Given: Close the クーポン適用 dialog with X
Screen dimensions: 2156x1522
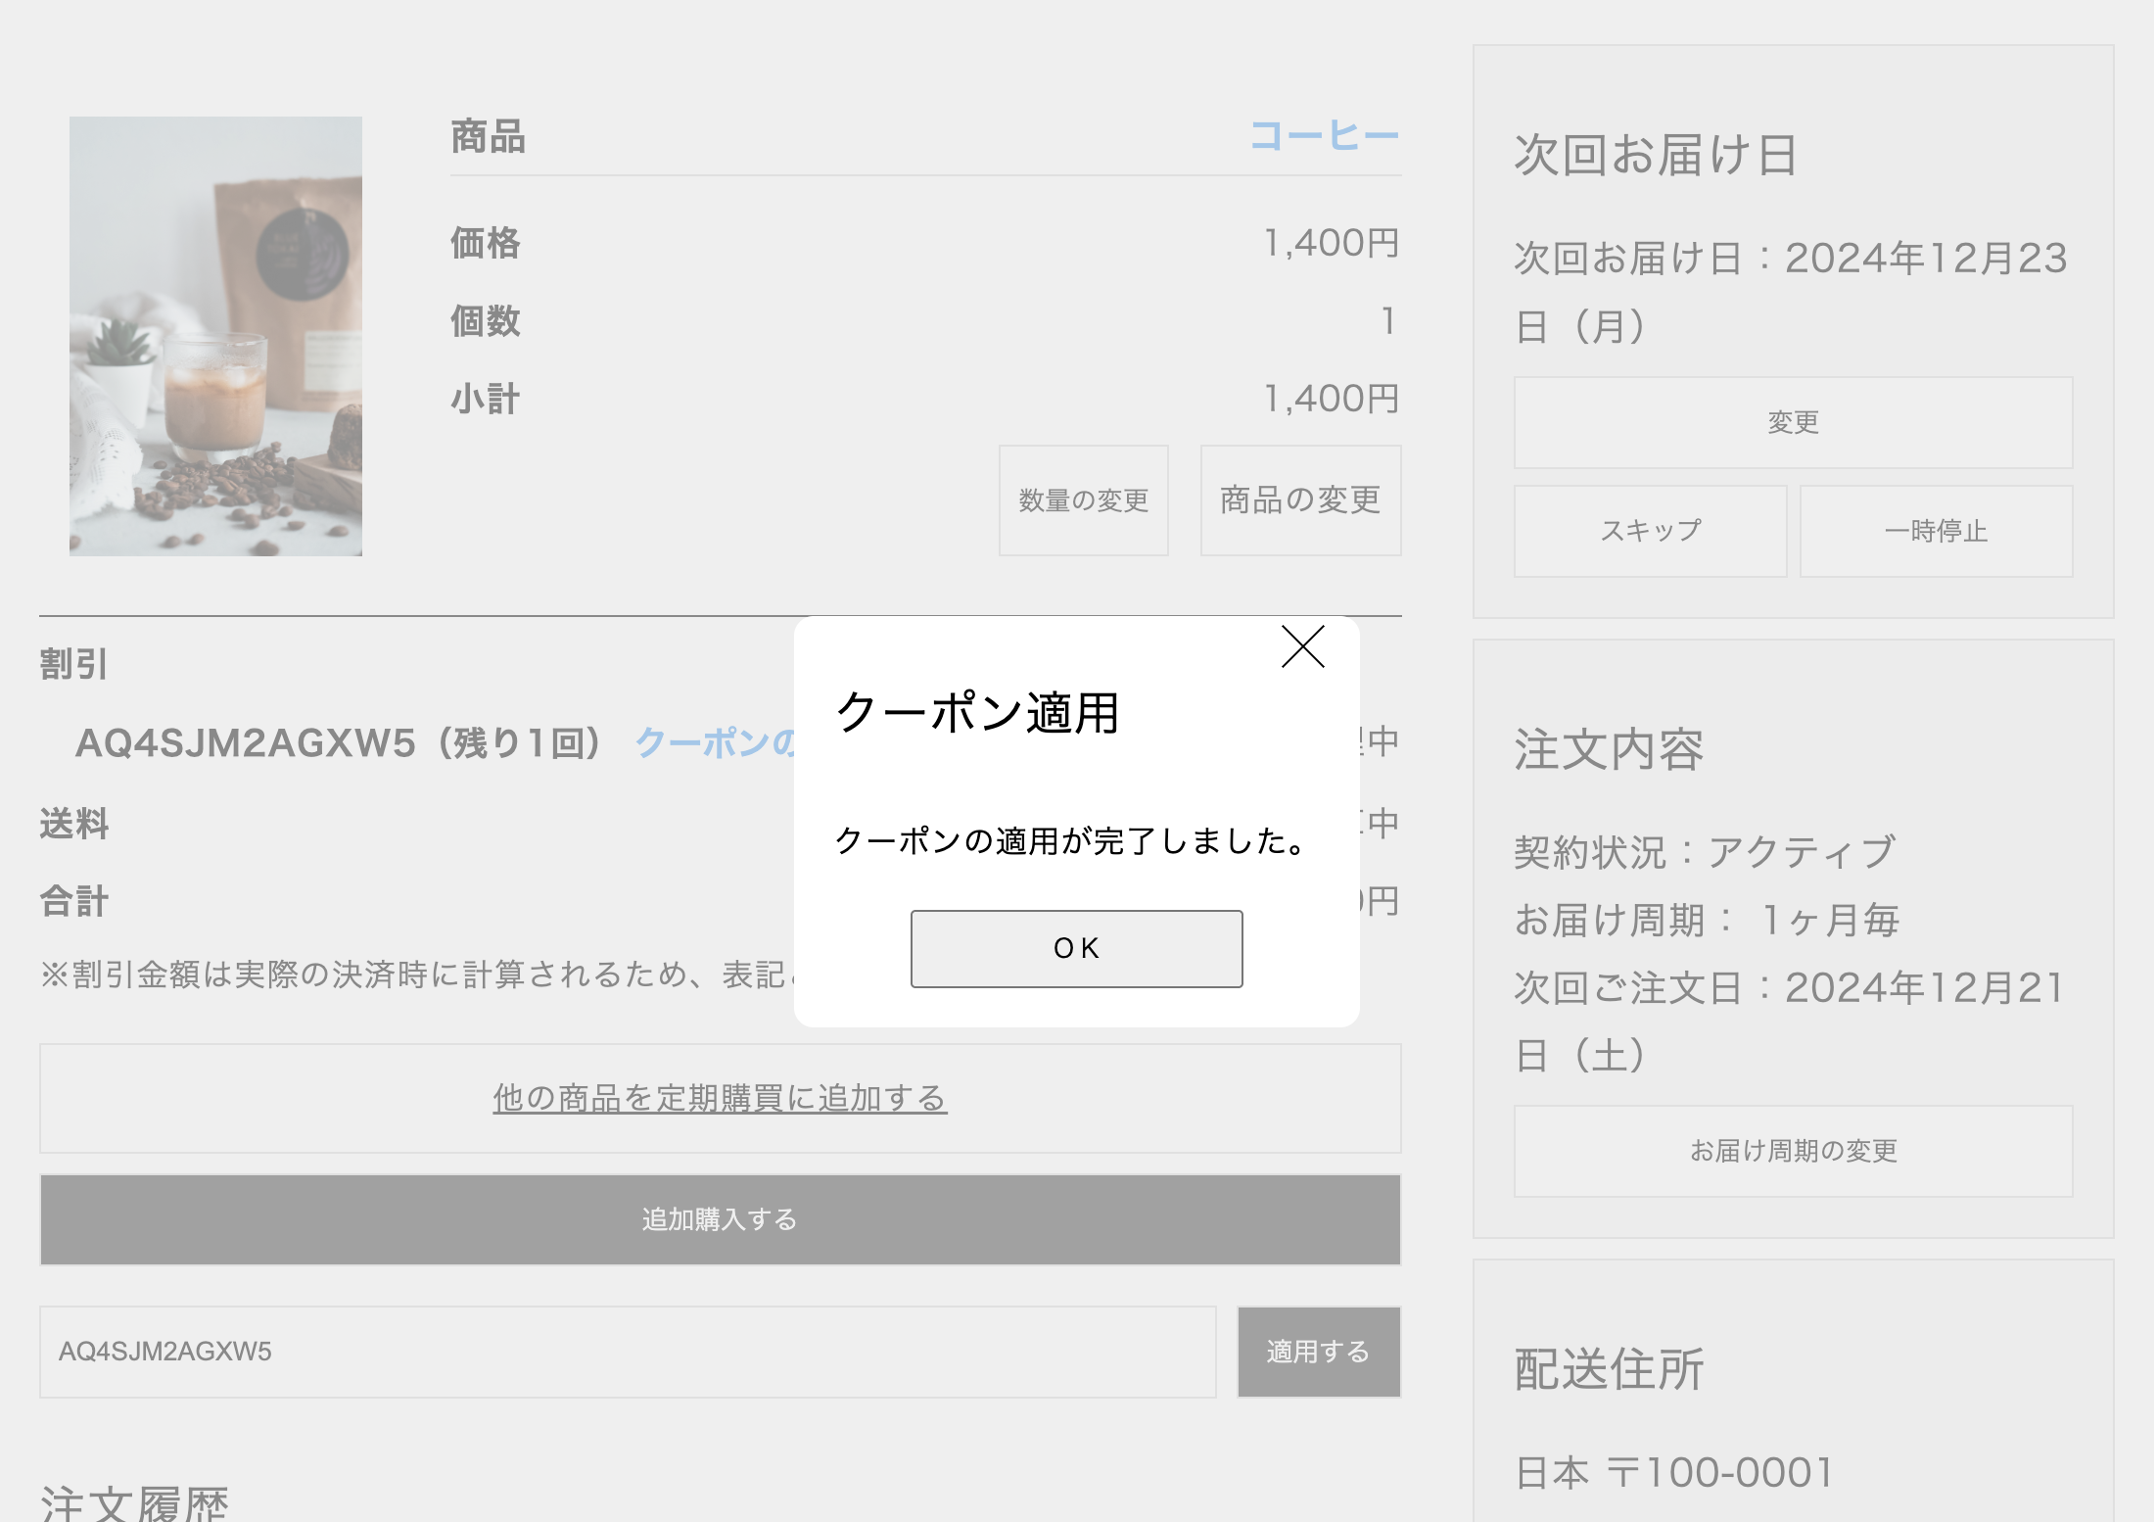Looking at the screenshot, I should 1302,647.
